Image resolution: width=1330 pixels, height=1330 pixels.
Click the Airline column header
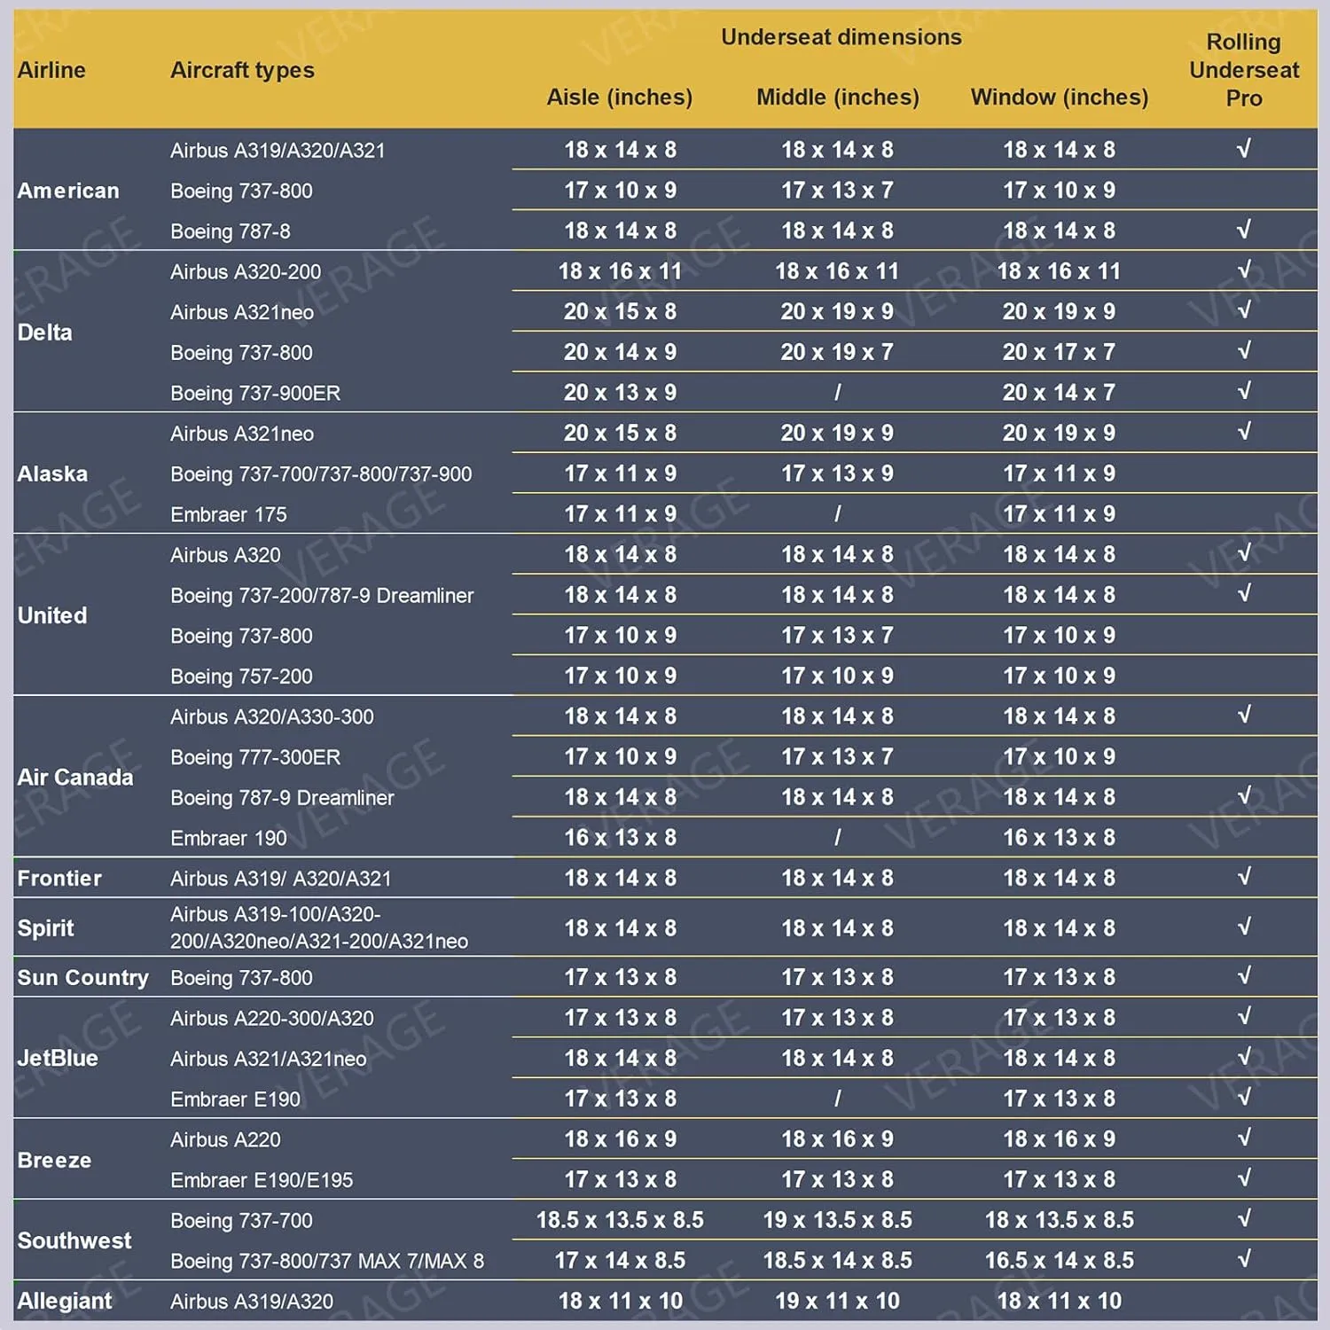tap(51, 70)
